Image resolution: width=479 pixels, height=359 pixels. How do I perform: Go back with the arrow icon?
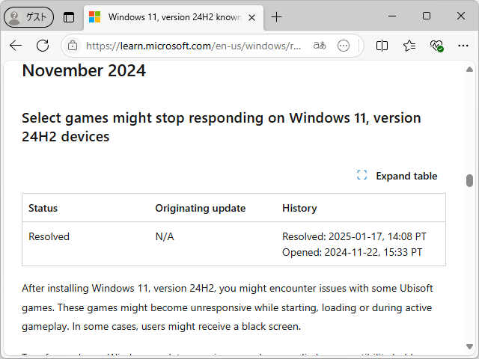pos(16,46)
